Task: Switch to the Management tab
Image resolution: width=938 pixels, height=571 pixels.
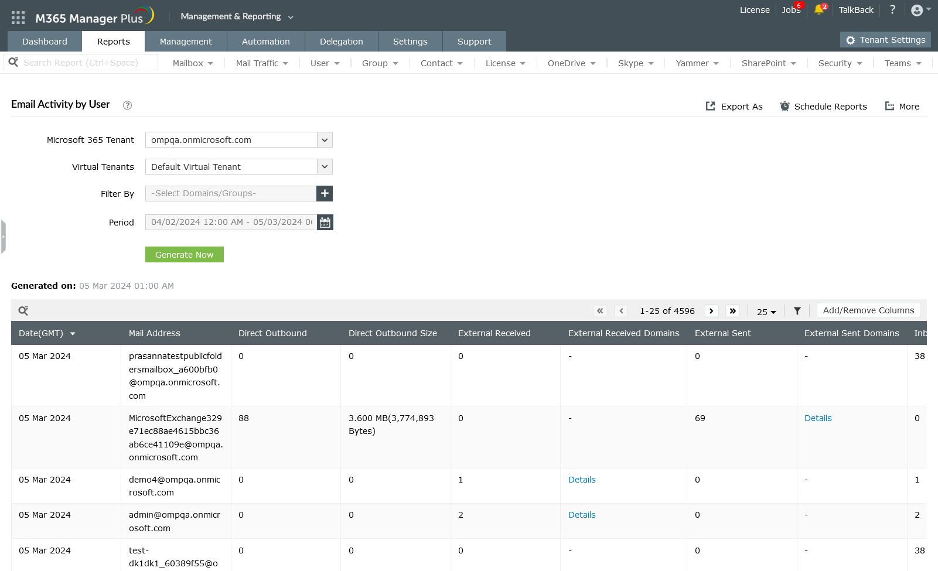Action: coord(186,42)
